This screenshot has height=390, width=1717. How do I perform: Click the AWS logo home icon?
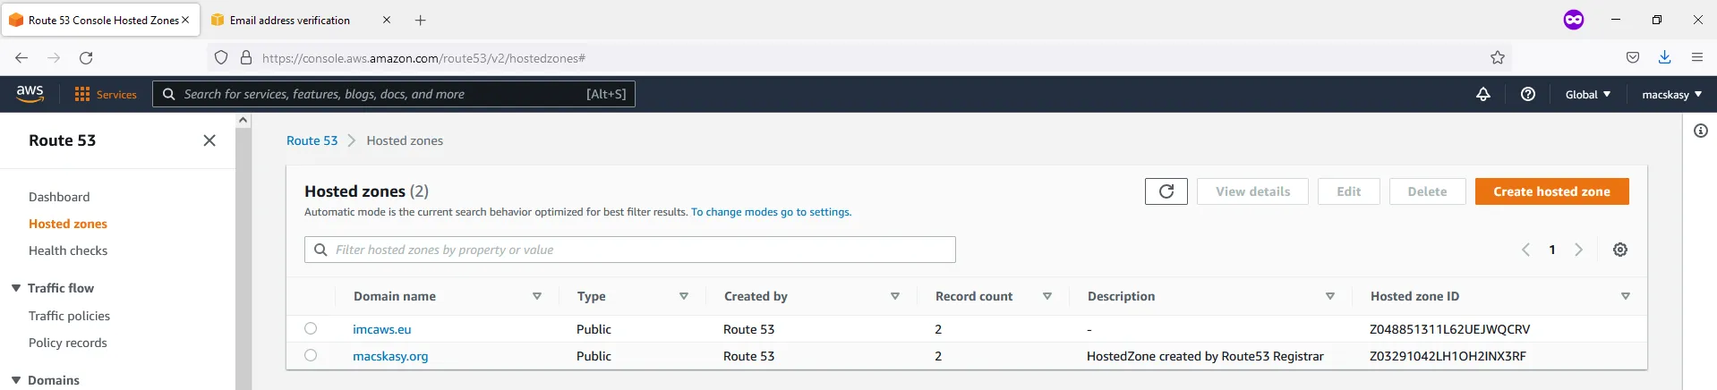point(30,94)
